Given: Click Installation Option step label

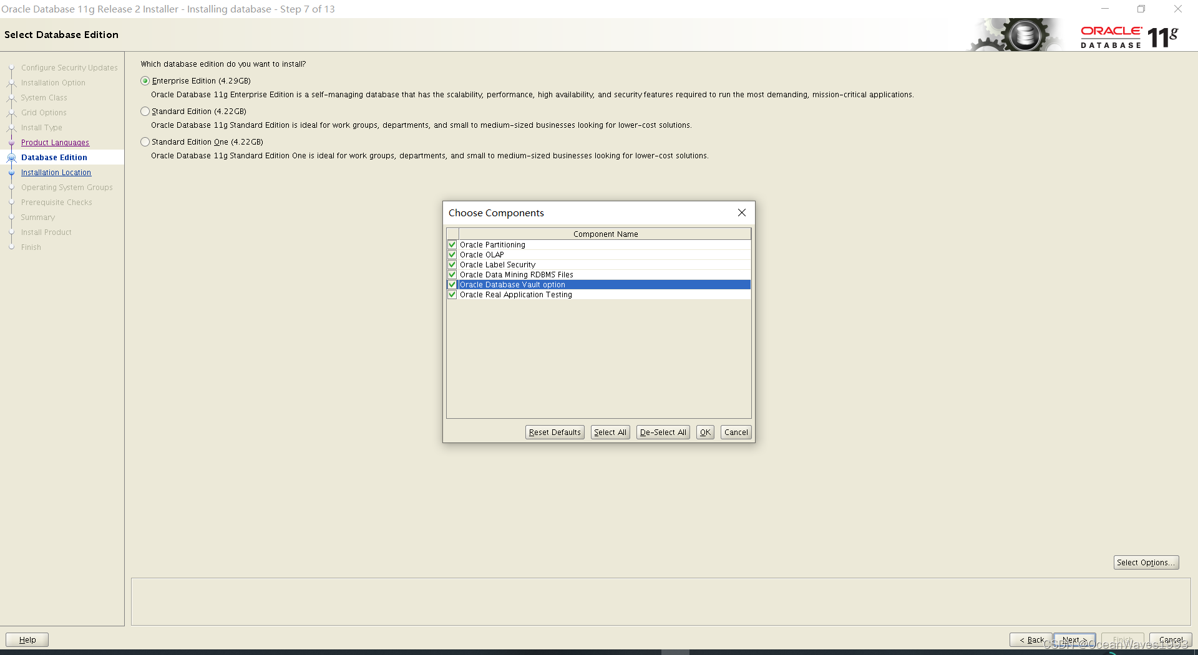Looking at the screenshot, I should tap(53, 83).
